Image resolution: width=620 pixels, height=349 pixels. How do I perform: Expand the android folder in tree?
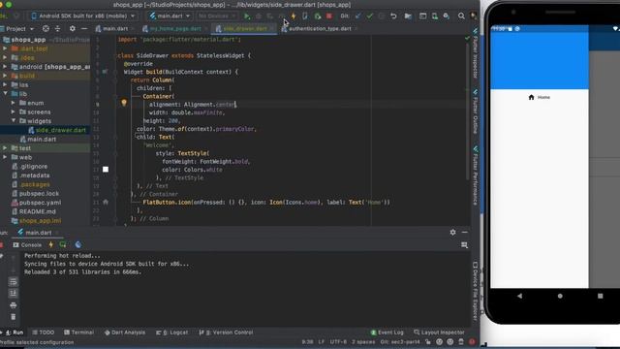5,67
